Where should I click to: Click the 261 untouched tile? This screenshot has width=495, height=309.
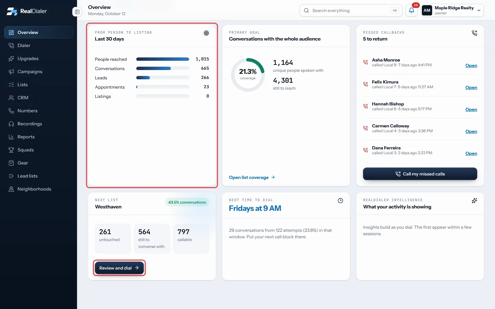pos(113,239)
